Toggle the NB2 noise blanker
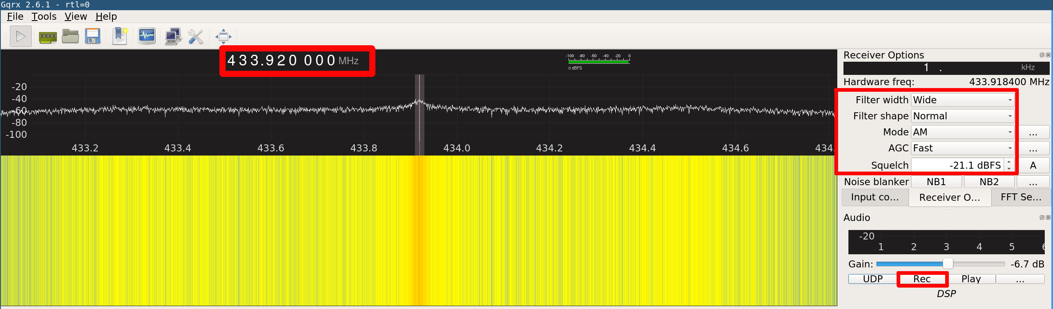The image size is (1053, 309). (x=989, y=182)
